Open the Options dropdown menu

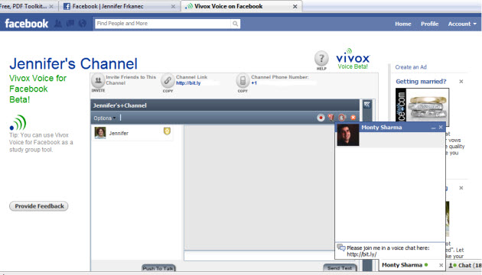tap(105, 118)
